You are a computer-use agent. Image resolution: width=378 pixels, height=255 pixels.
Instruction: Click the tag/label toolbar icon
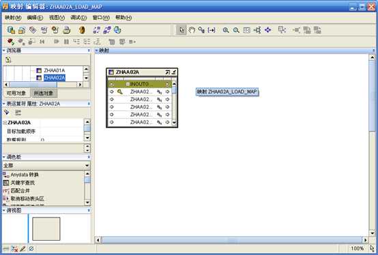coord(33,30)
